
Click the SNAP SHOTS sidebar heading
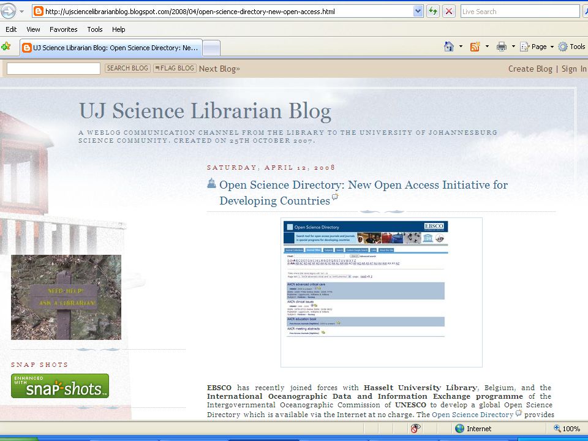click(x=39, y=364)
